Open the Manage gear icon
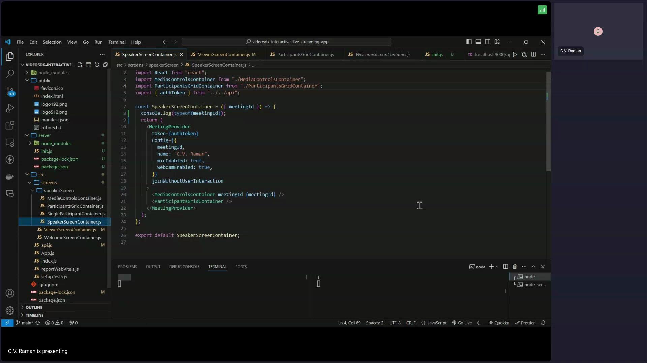647x363 pixels. (10, 310)
